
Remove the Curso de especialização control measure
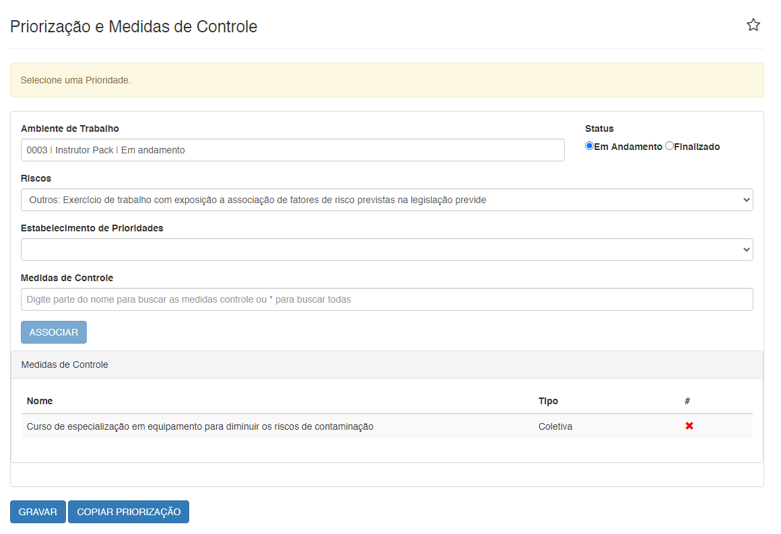coord(689,426)
